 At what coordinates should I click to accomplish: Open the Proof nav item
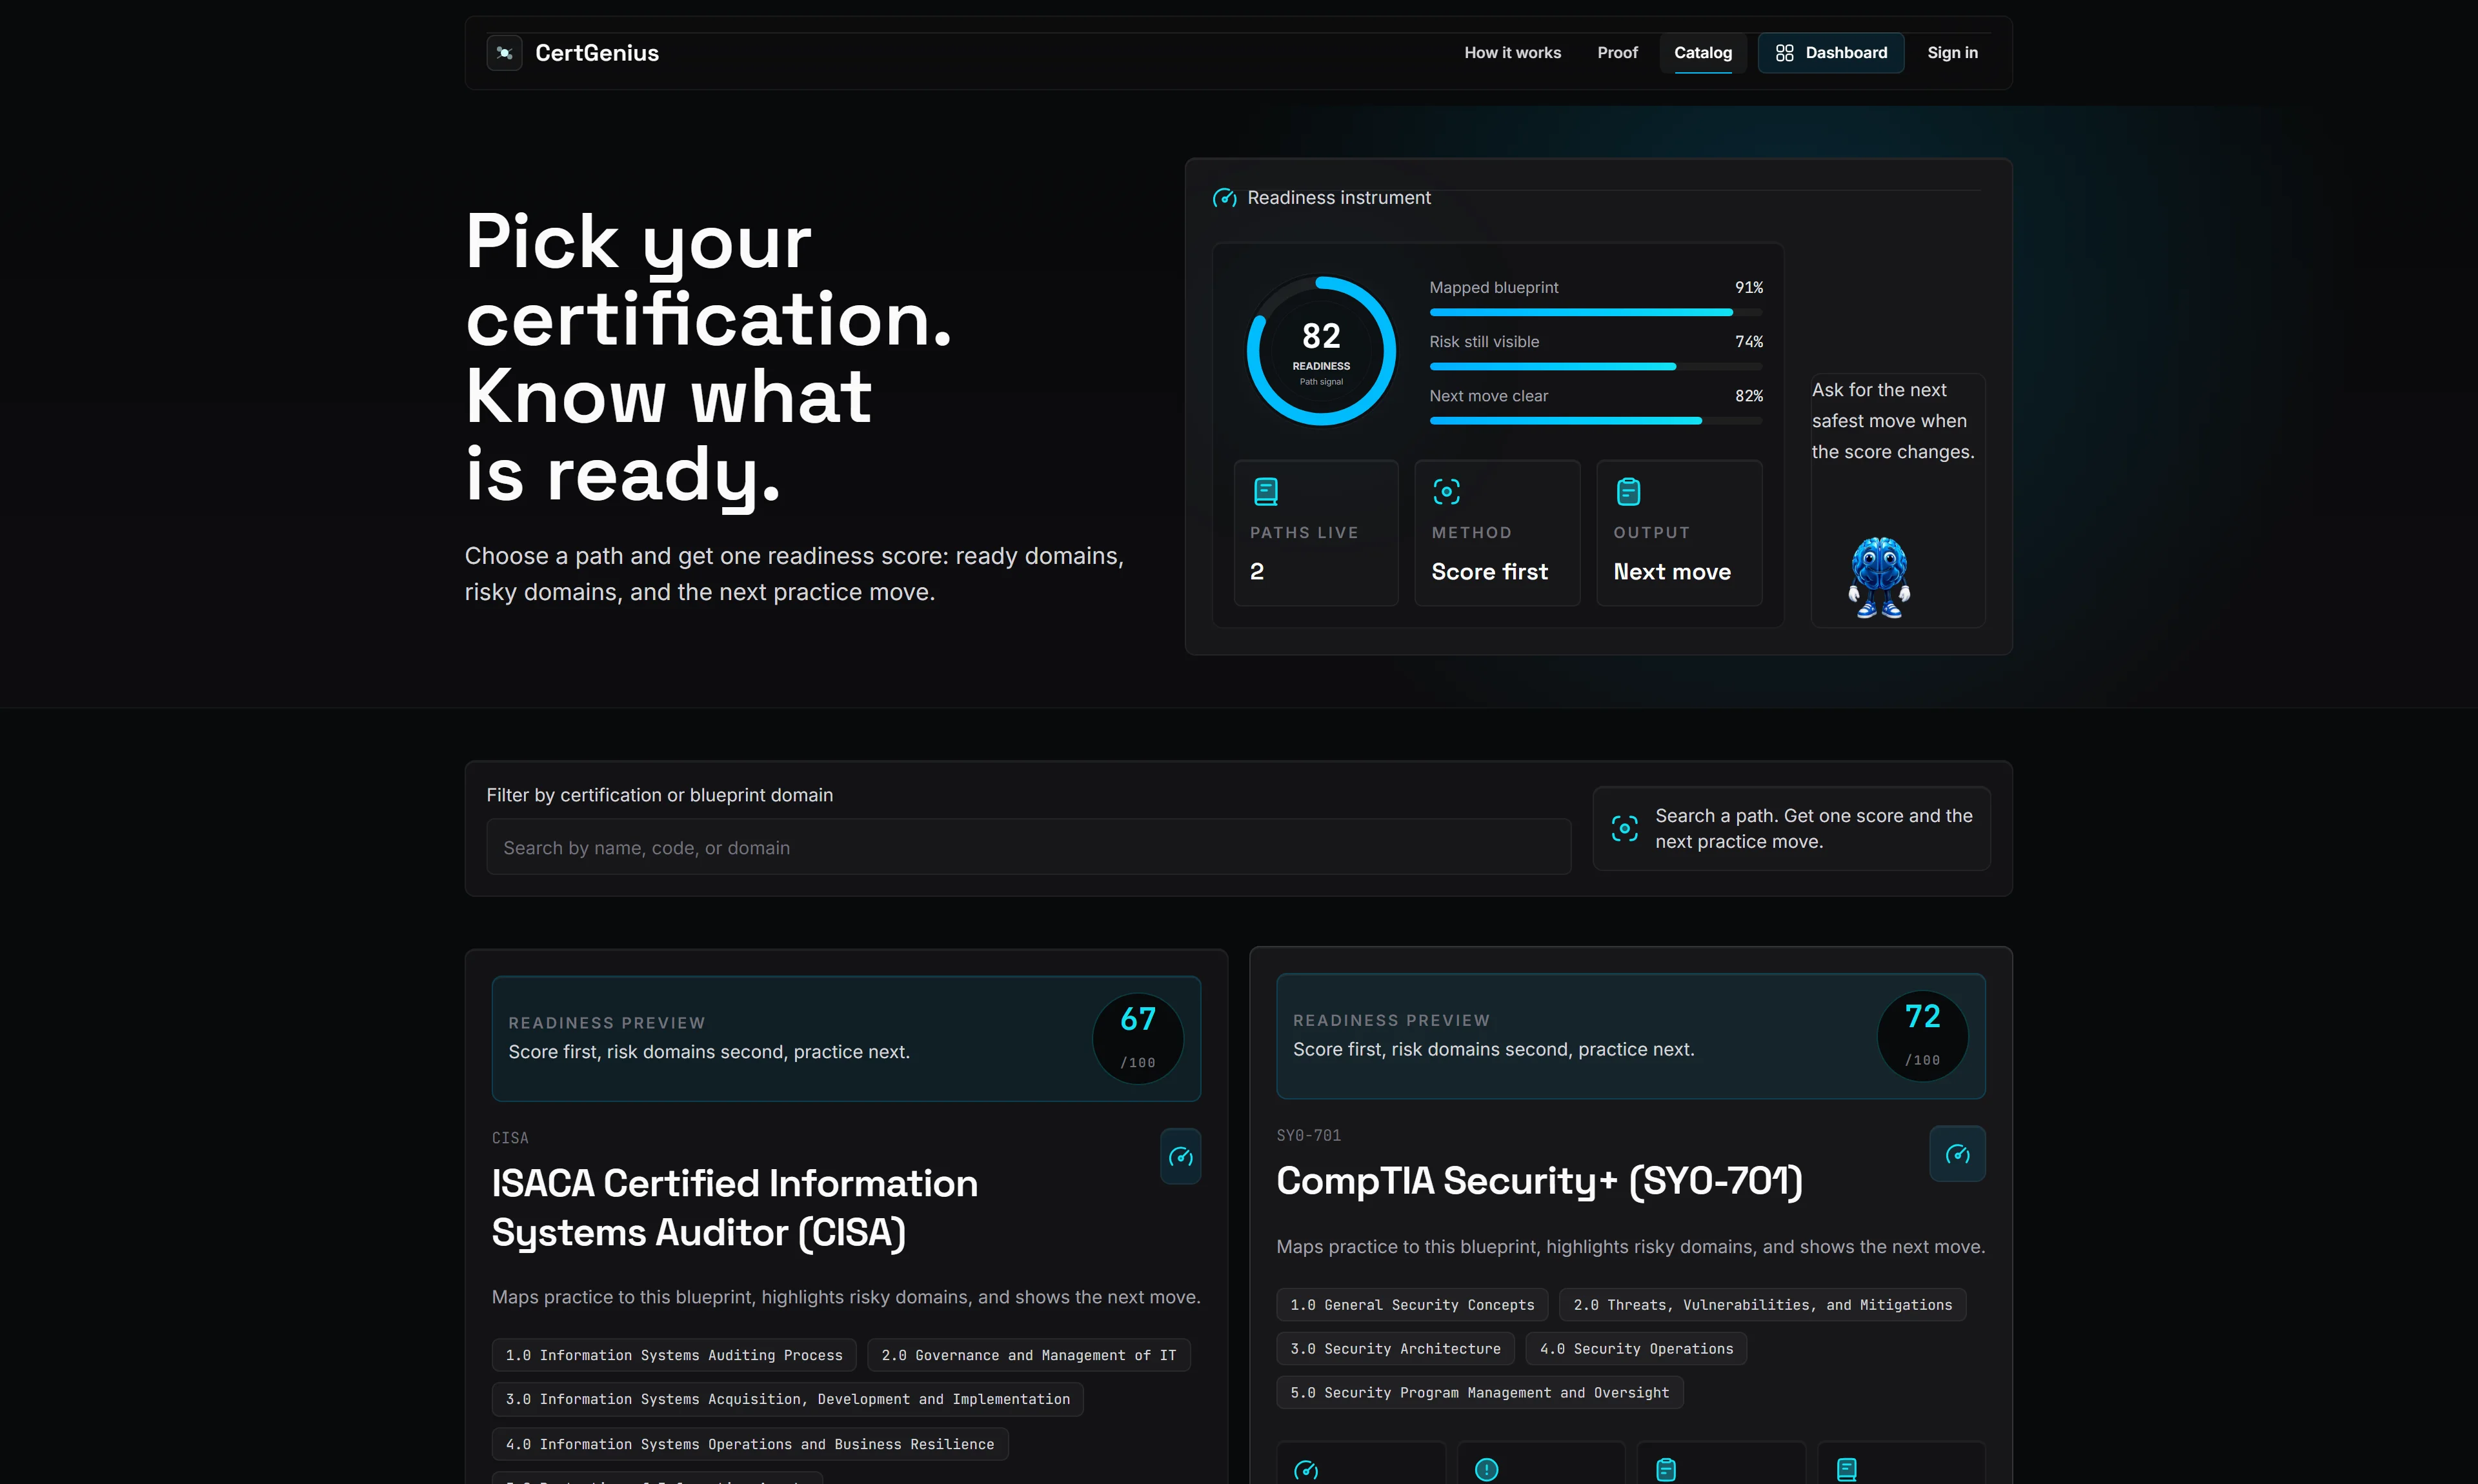pos(1617,53)
